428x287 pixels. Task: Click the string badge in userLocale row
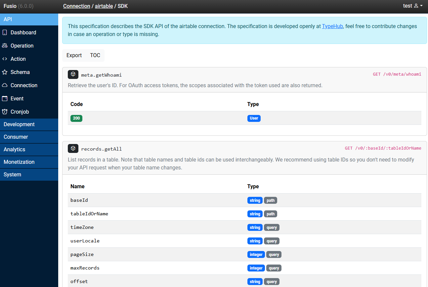(x=255, y=241)
